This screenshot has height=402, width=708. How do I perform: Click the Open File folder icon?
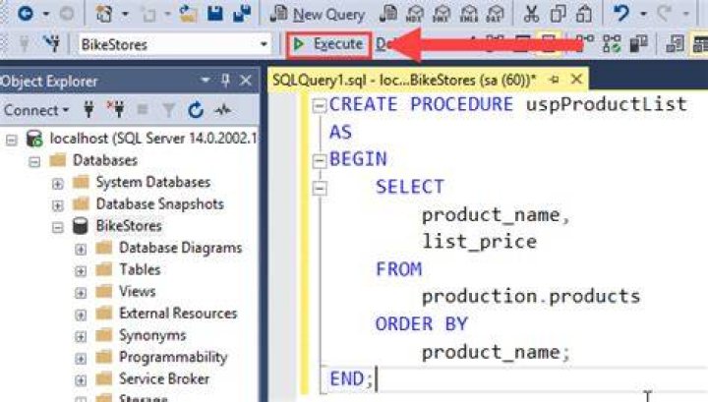click(188, 14)
